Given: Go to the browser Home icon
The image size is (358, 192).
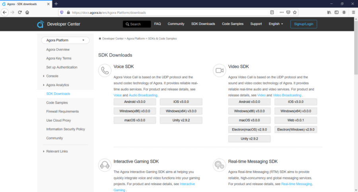Looking at the screenshot, I should coord(27,12).
